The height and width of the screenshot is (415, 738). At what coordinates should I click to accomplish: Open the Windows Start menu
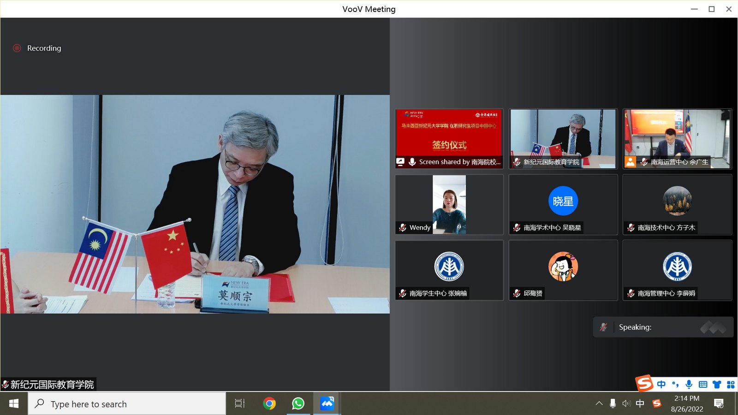(x=14, y=404)
